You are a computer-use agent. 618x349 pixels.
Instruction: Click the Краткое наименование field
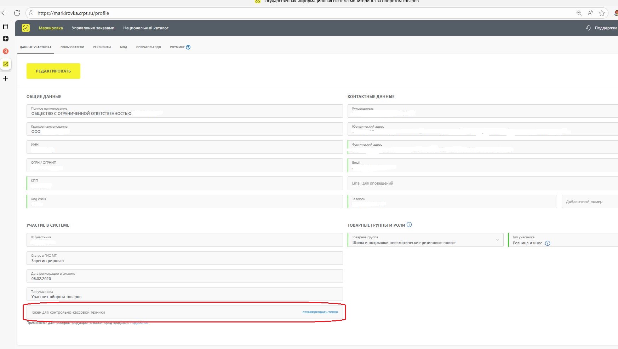184,129
